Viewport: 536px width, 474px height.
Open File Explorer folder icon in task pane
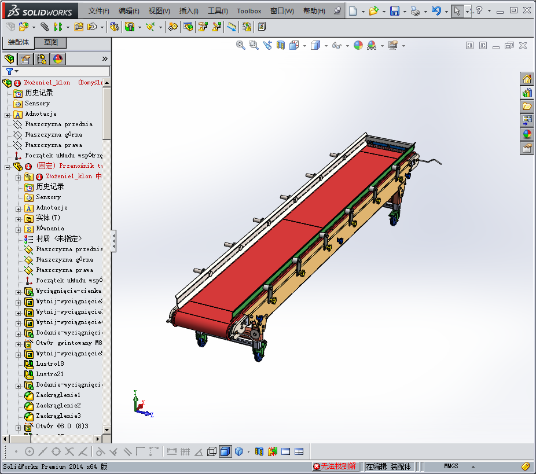(527, 106)
